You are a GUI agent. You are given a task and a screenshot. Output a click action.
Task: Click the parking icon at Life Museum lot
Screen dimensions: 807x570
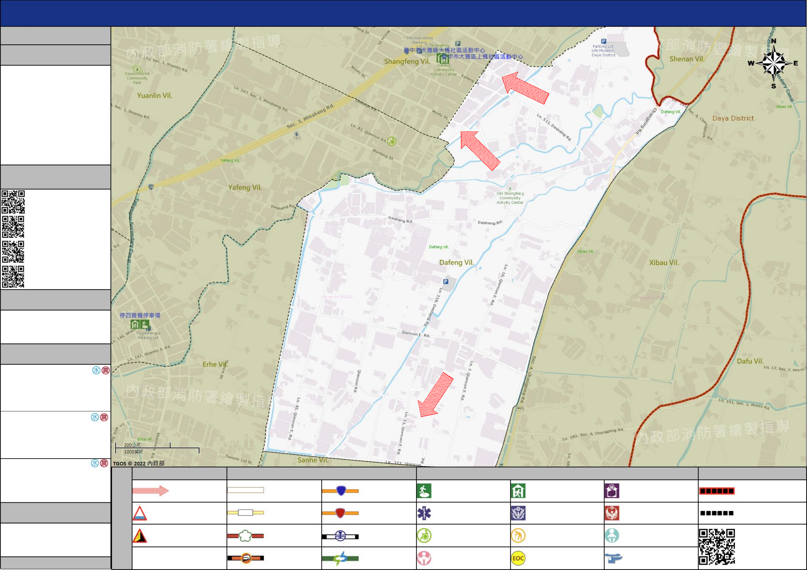pos(603,41)
